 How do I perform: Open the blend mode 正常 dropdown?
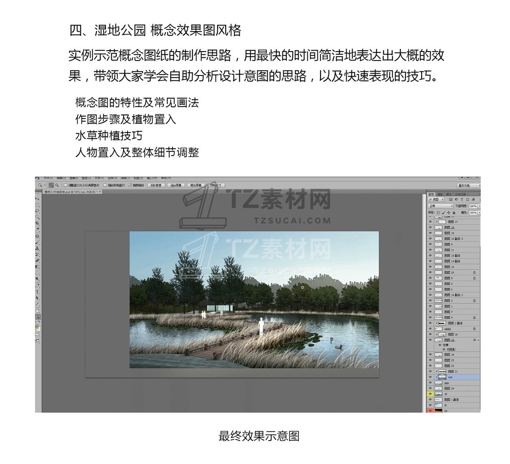pyautogui.click(x=441, y=206)
